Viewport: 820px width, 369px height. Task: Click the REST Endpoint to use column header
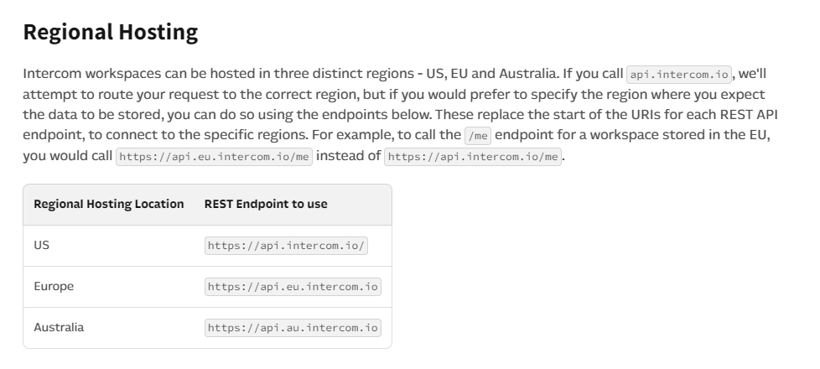coord(266,204)
